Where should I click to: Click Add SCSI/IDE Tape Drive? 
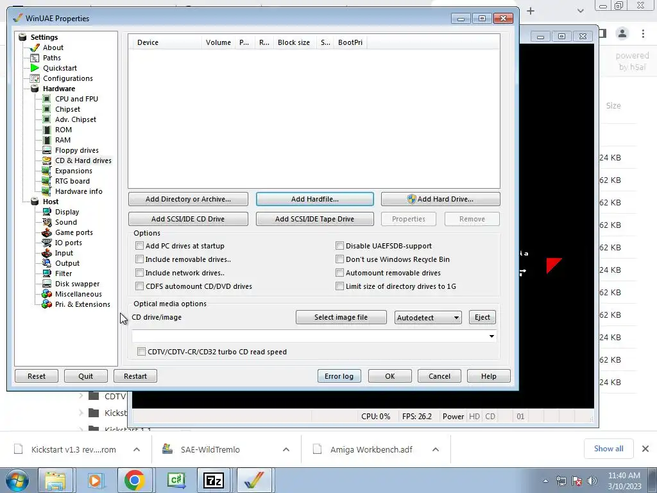(x=314, y=219)
